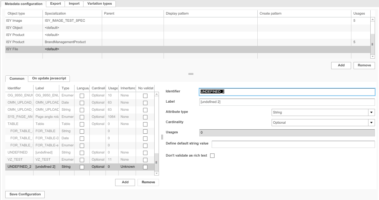Click the Save Configuration button

25,194
